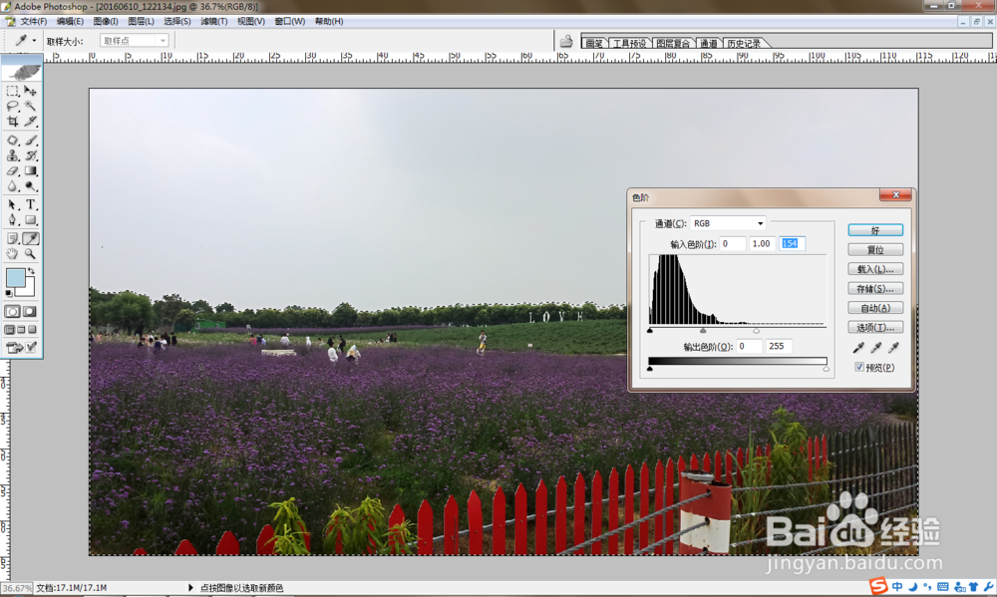The width and height of the screenshot is (997, 597).
Task: Switch to the 通道 palette tab
Action: (708, 43)
